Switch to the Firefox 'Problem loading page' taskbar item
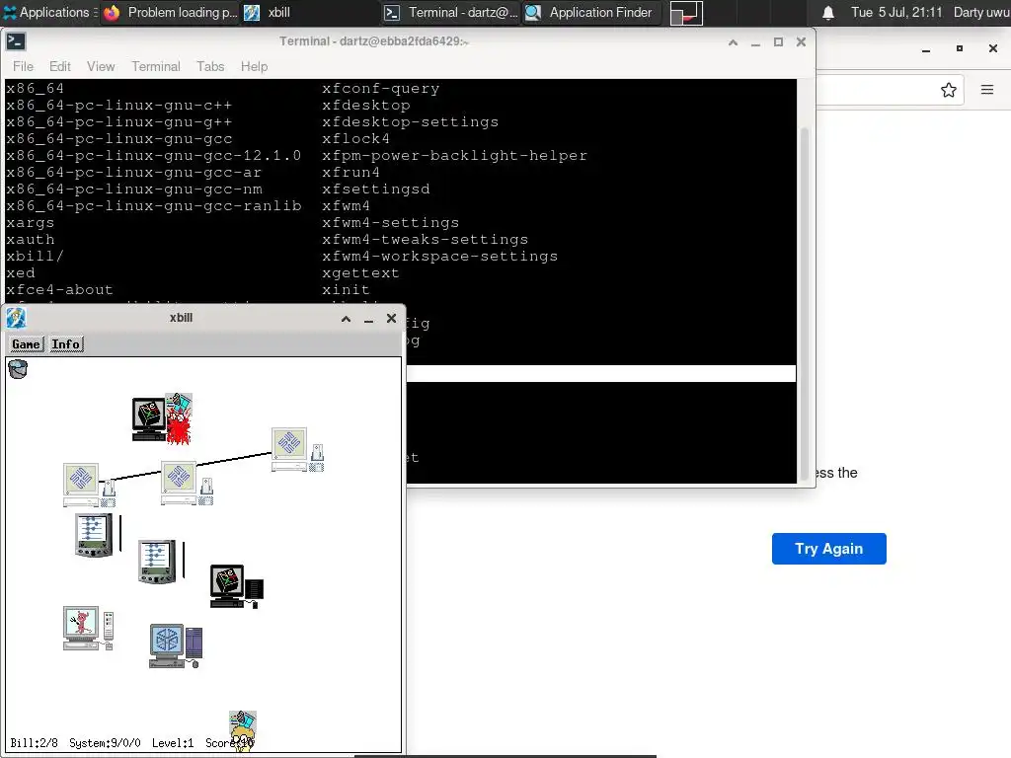 coord(171,12)
